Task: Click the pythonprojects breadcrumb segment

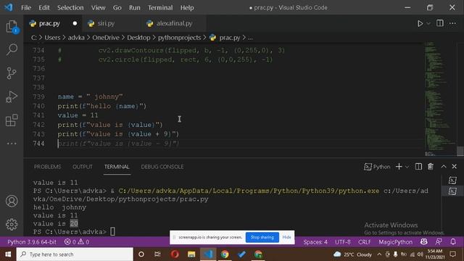Action: click(179, 38)
